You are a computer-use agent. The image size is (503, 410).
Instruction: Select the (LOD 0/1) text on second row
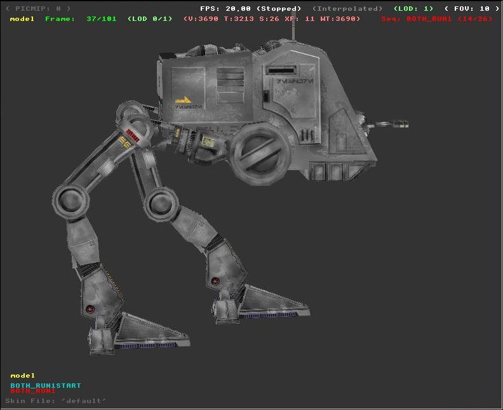coord(150,19)
